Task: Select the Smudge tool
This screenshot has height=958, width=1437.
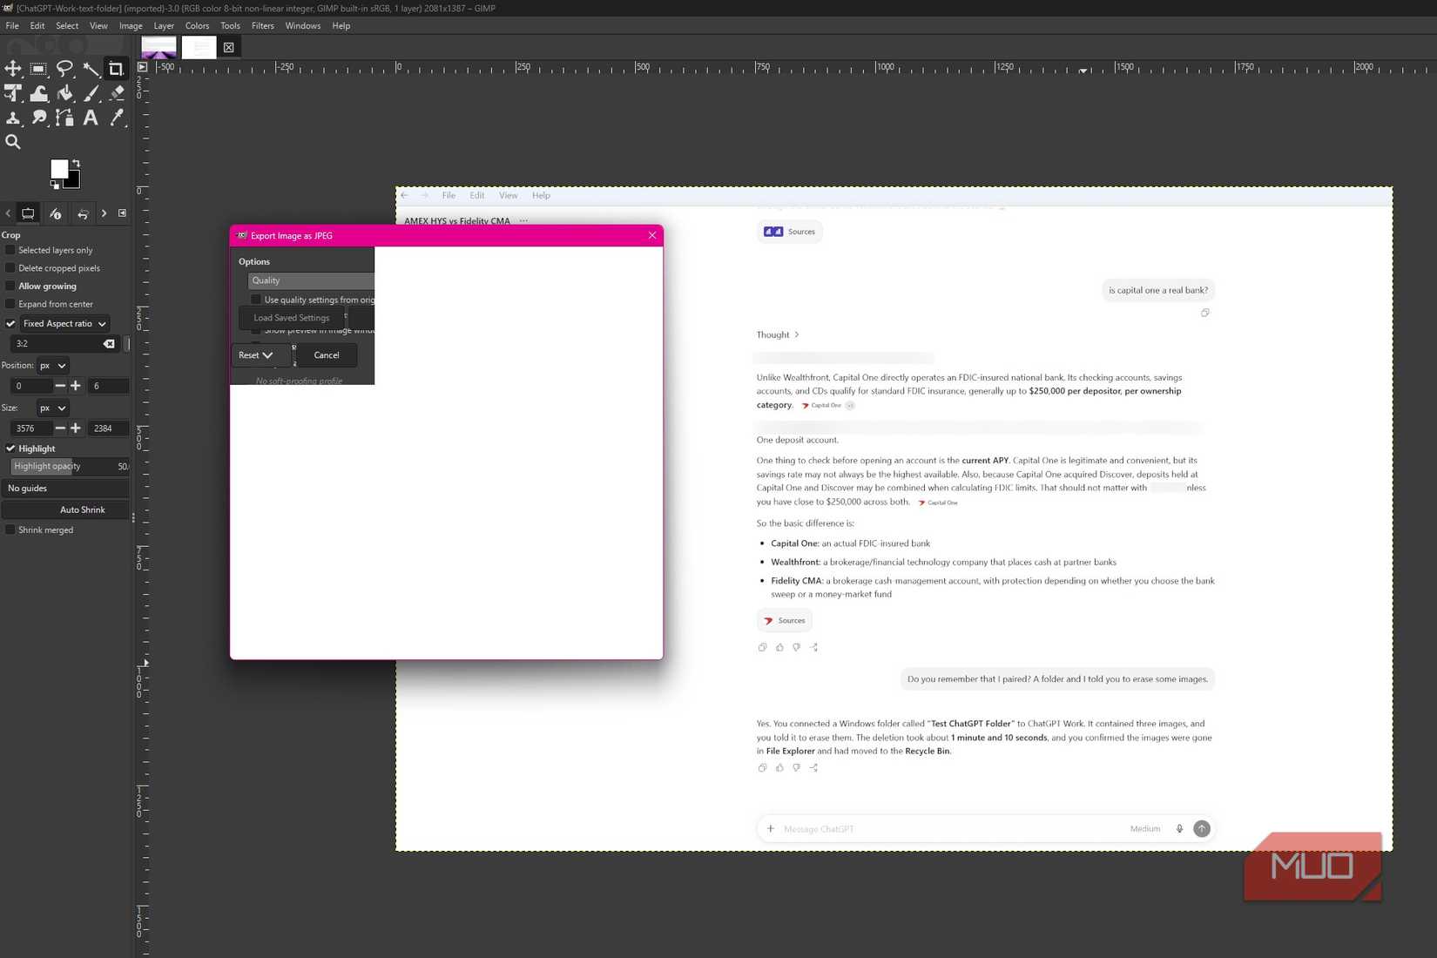Action: point(38,118)
